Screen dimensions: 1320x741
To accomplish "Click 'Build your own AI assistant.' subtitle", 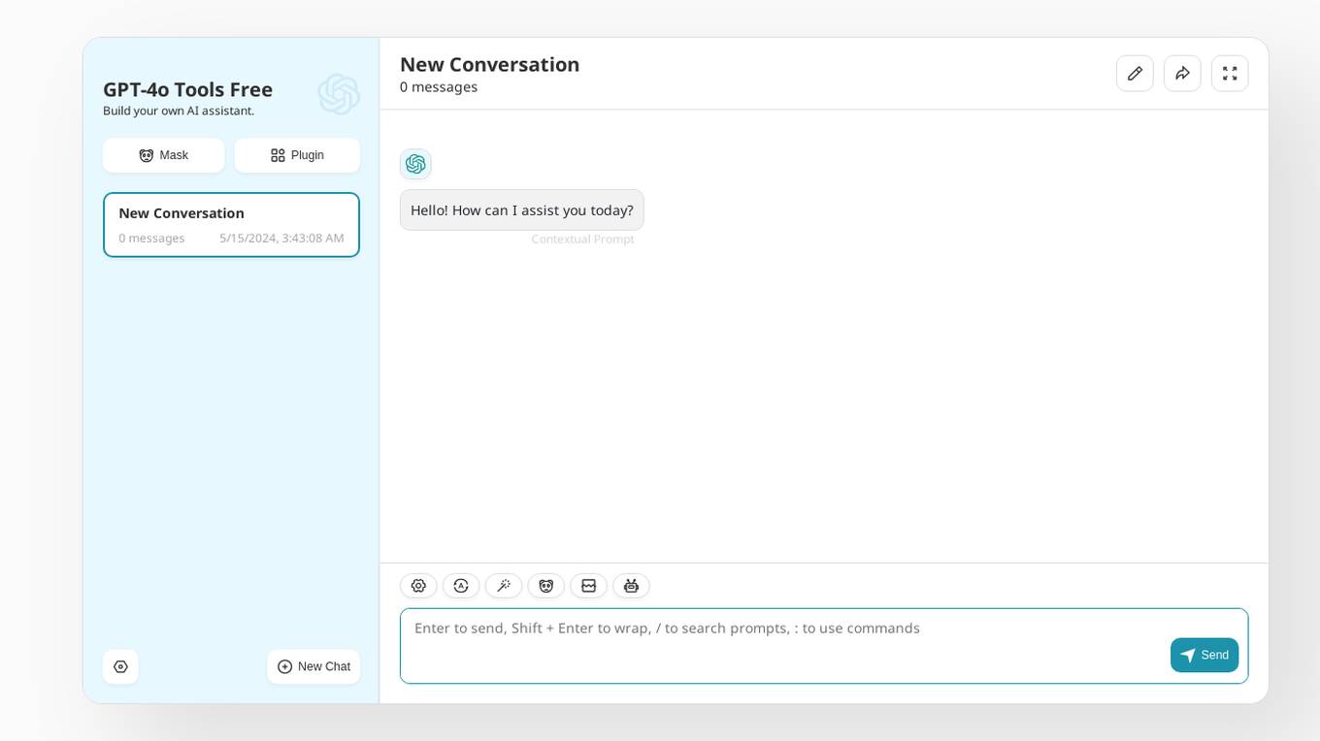I will [179, 112].
